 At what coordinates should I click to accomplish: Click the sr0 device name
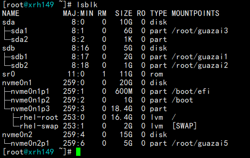pyautogui.click(x=8, y=74)
